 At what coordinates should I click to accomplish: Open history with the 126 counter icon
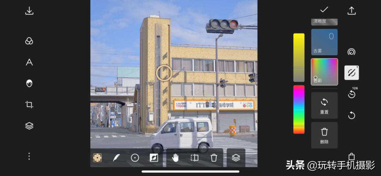pos(352,93)
